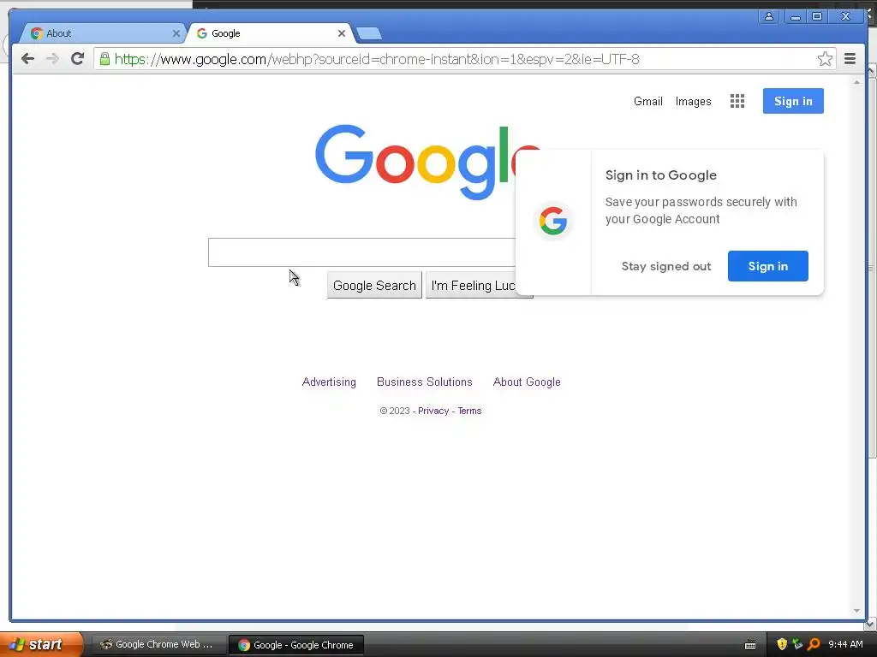Viewport: 877px width, 657px height.
Task: Open the Terms link
Action: pyautogui.click(x=469, y=411)
